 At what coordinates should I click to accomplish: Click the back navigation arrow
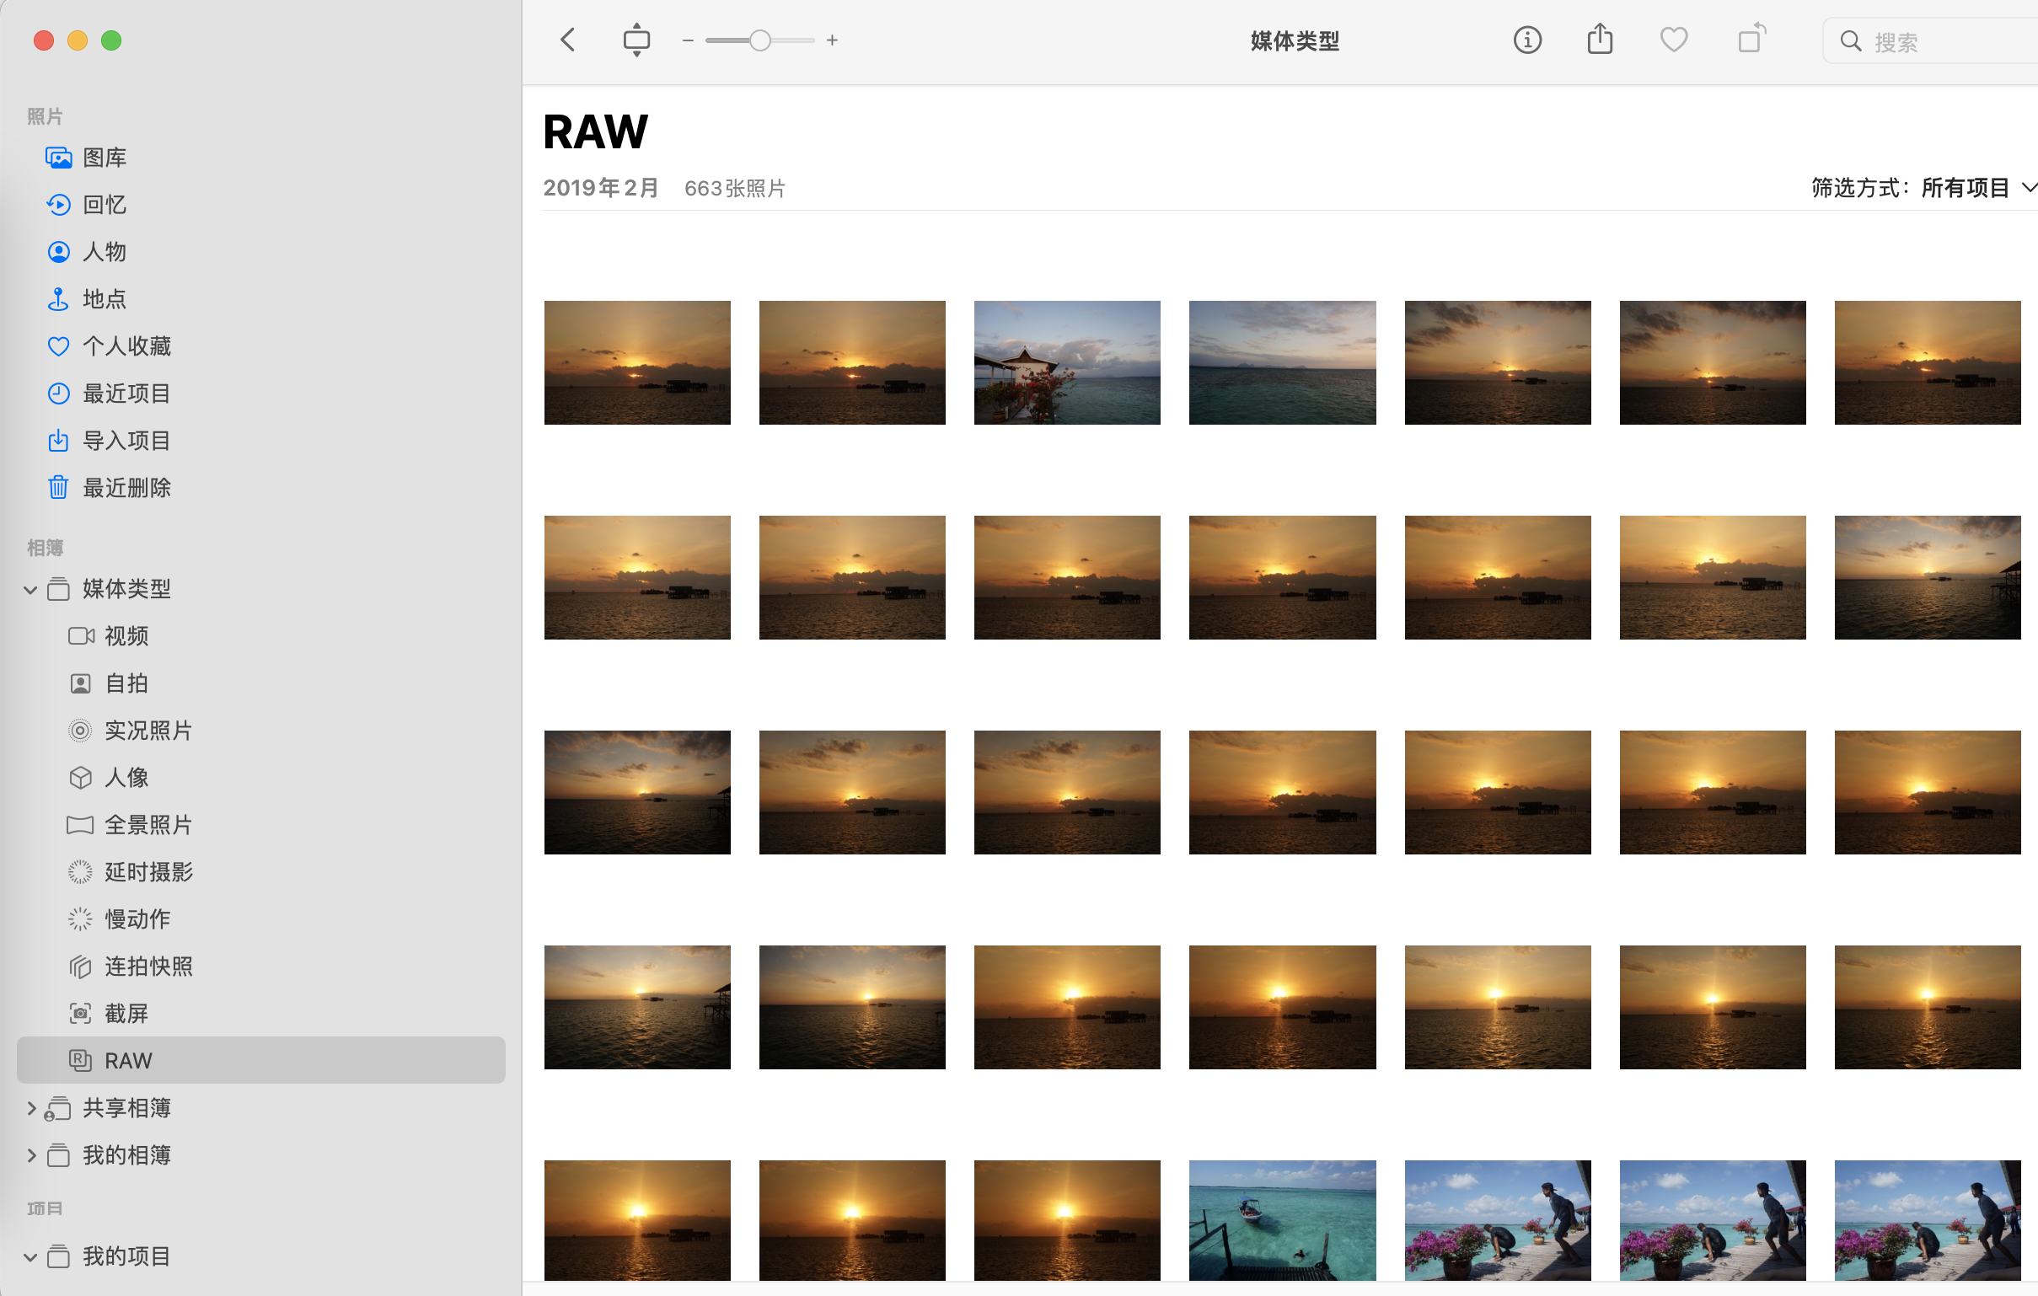click(x=568, y=40)
